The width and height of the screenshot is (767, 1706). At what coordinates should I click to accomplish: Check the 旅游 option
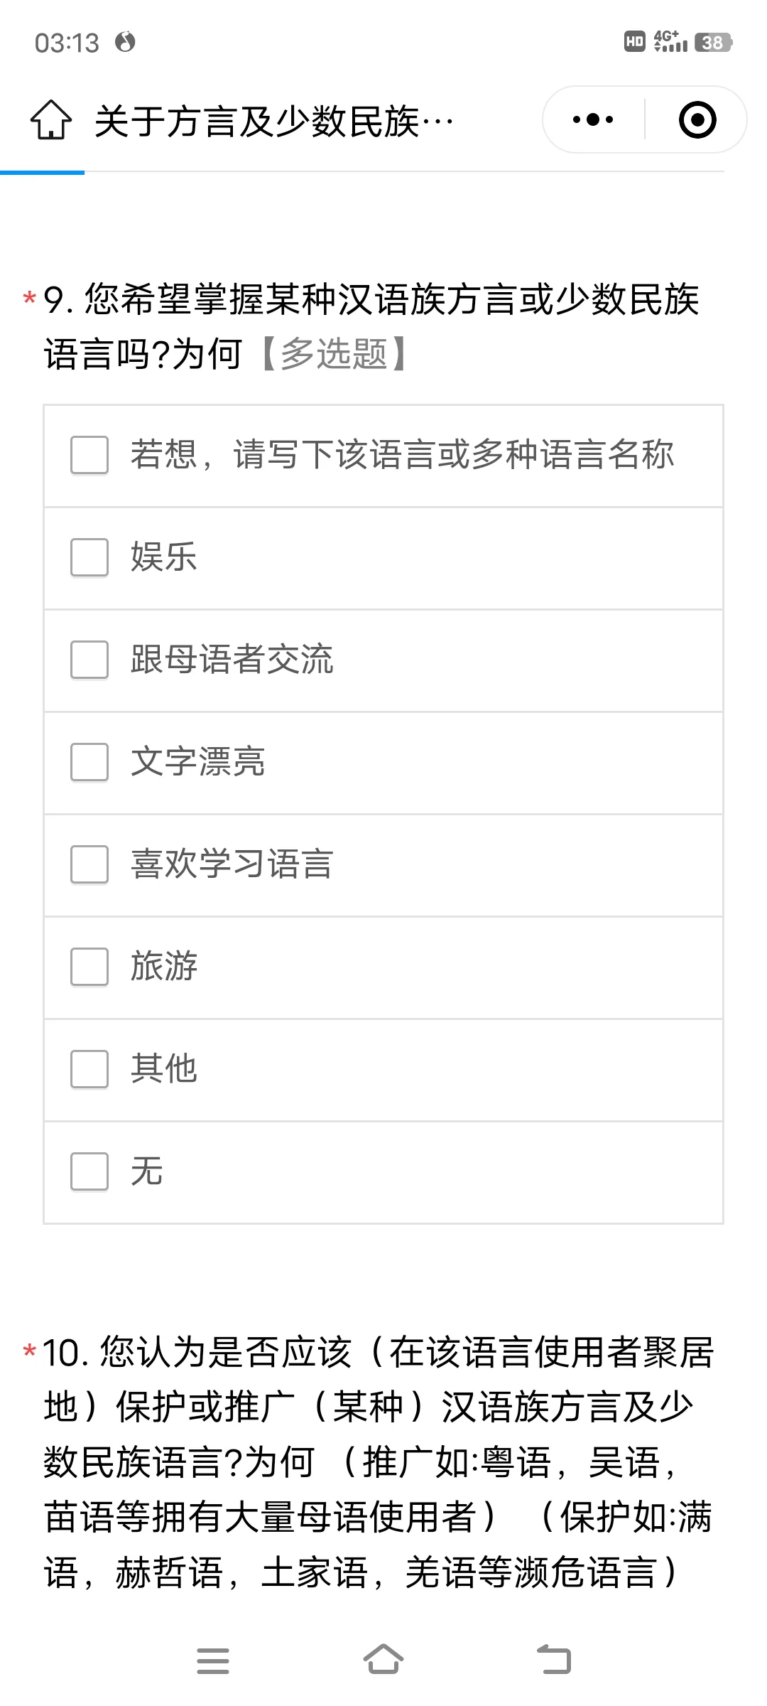tap(89, 967)
